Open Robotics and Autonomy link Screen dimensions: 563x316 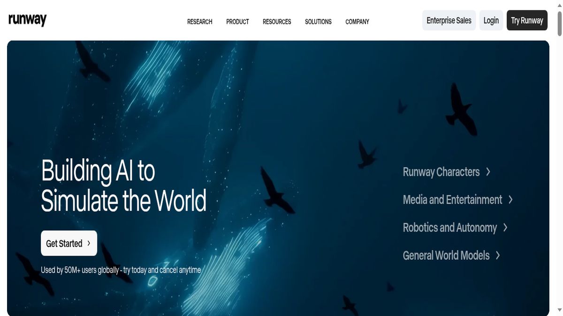(x=449, y=228)
